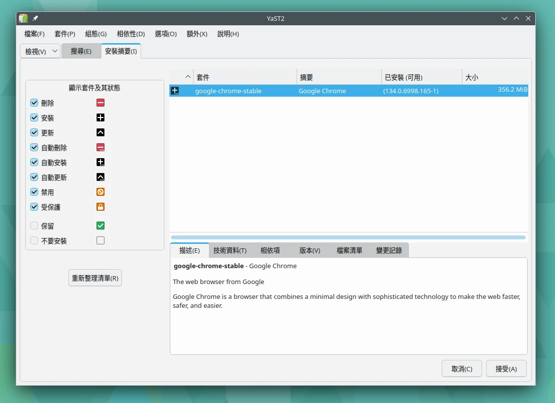
Task: Open the 套件(P) menu
Action: coord(65,34)
